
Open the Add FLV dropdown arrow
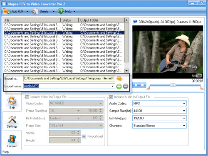(x=27, y=11)
